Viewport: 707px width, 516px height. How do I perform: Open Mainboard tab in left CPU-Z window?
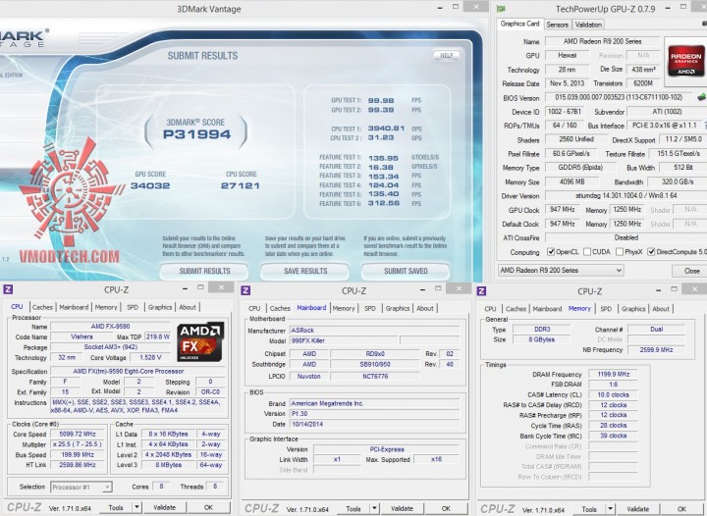[x=74, y=307]
